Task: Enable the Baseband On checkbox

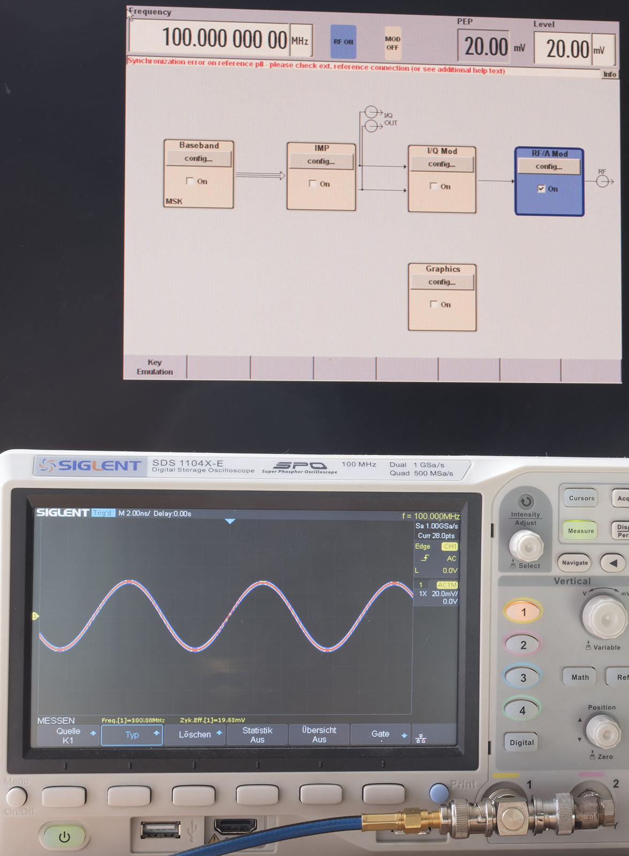Action: (189, 181)
